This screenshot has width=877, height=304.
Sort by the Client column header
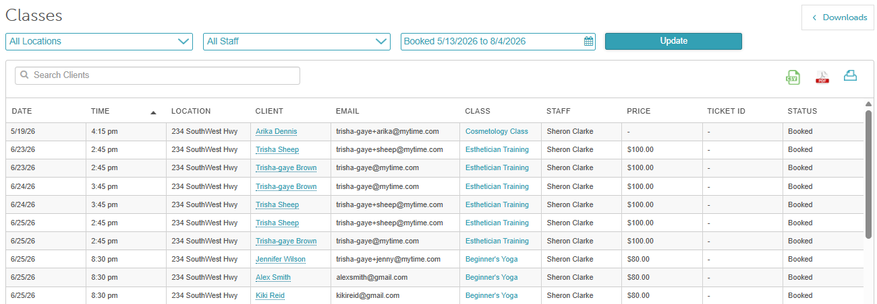pos(269,112)
